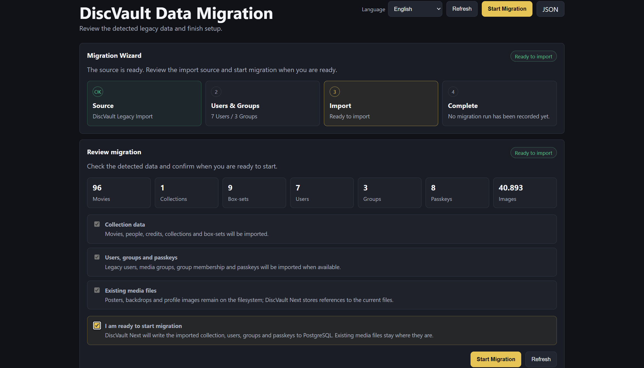644x368 pixels.
Task: Click the I am ready to start migration label
Action: 143,326
